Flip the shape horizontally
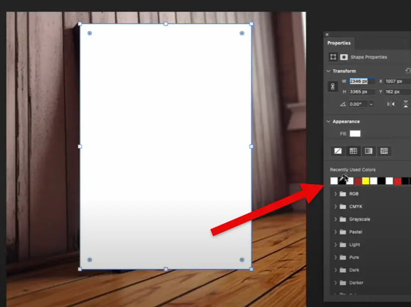 coord(391,104)
